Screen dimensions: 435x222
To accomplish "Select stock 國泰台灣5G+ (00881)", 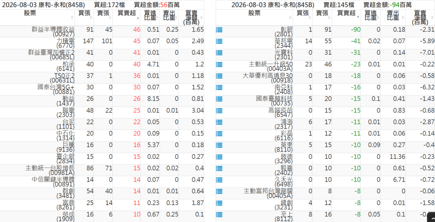I will (x=56, y=90).
